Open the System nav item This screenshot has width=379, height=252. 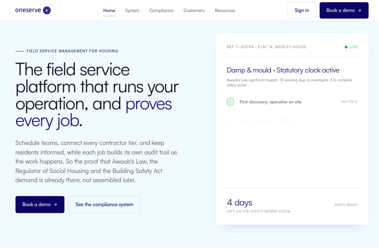point(132,10)
